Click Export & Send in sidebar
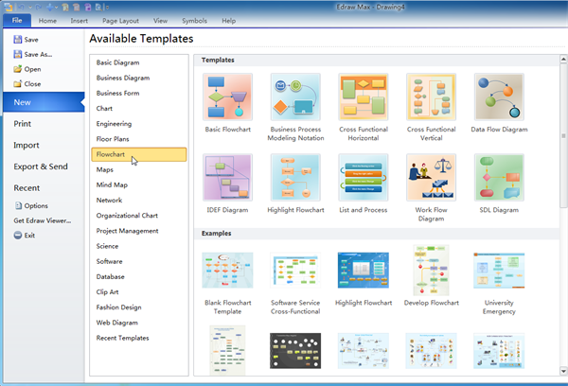Viewport: 568px width, 386px height. pyautogui.click(x=40, y=167)
